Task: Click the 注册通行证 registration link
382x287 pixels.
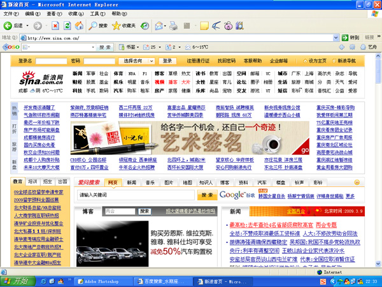Action: click(x=198, y=61)
